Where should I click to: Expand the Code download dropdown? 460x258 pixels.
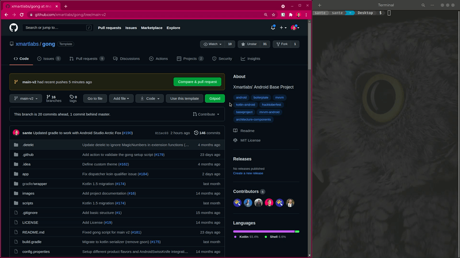[149, 98]
